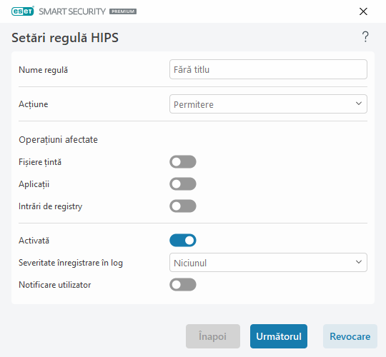Click the SMART SECURITY product name text
Viewport: 386px width, 357px height.
72,11
